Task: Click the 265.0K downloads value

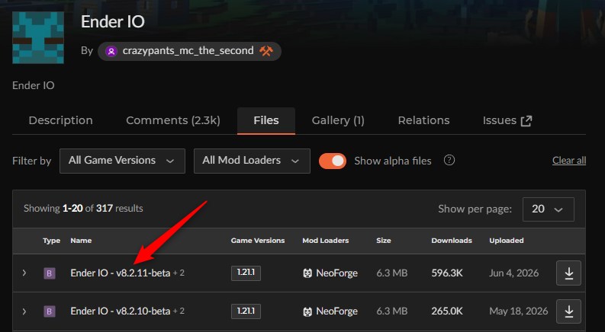Action: pos(447,311)
